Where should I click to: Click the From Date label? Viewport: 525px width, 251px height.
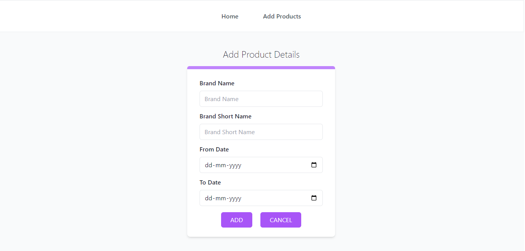[214, 149]
